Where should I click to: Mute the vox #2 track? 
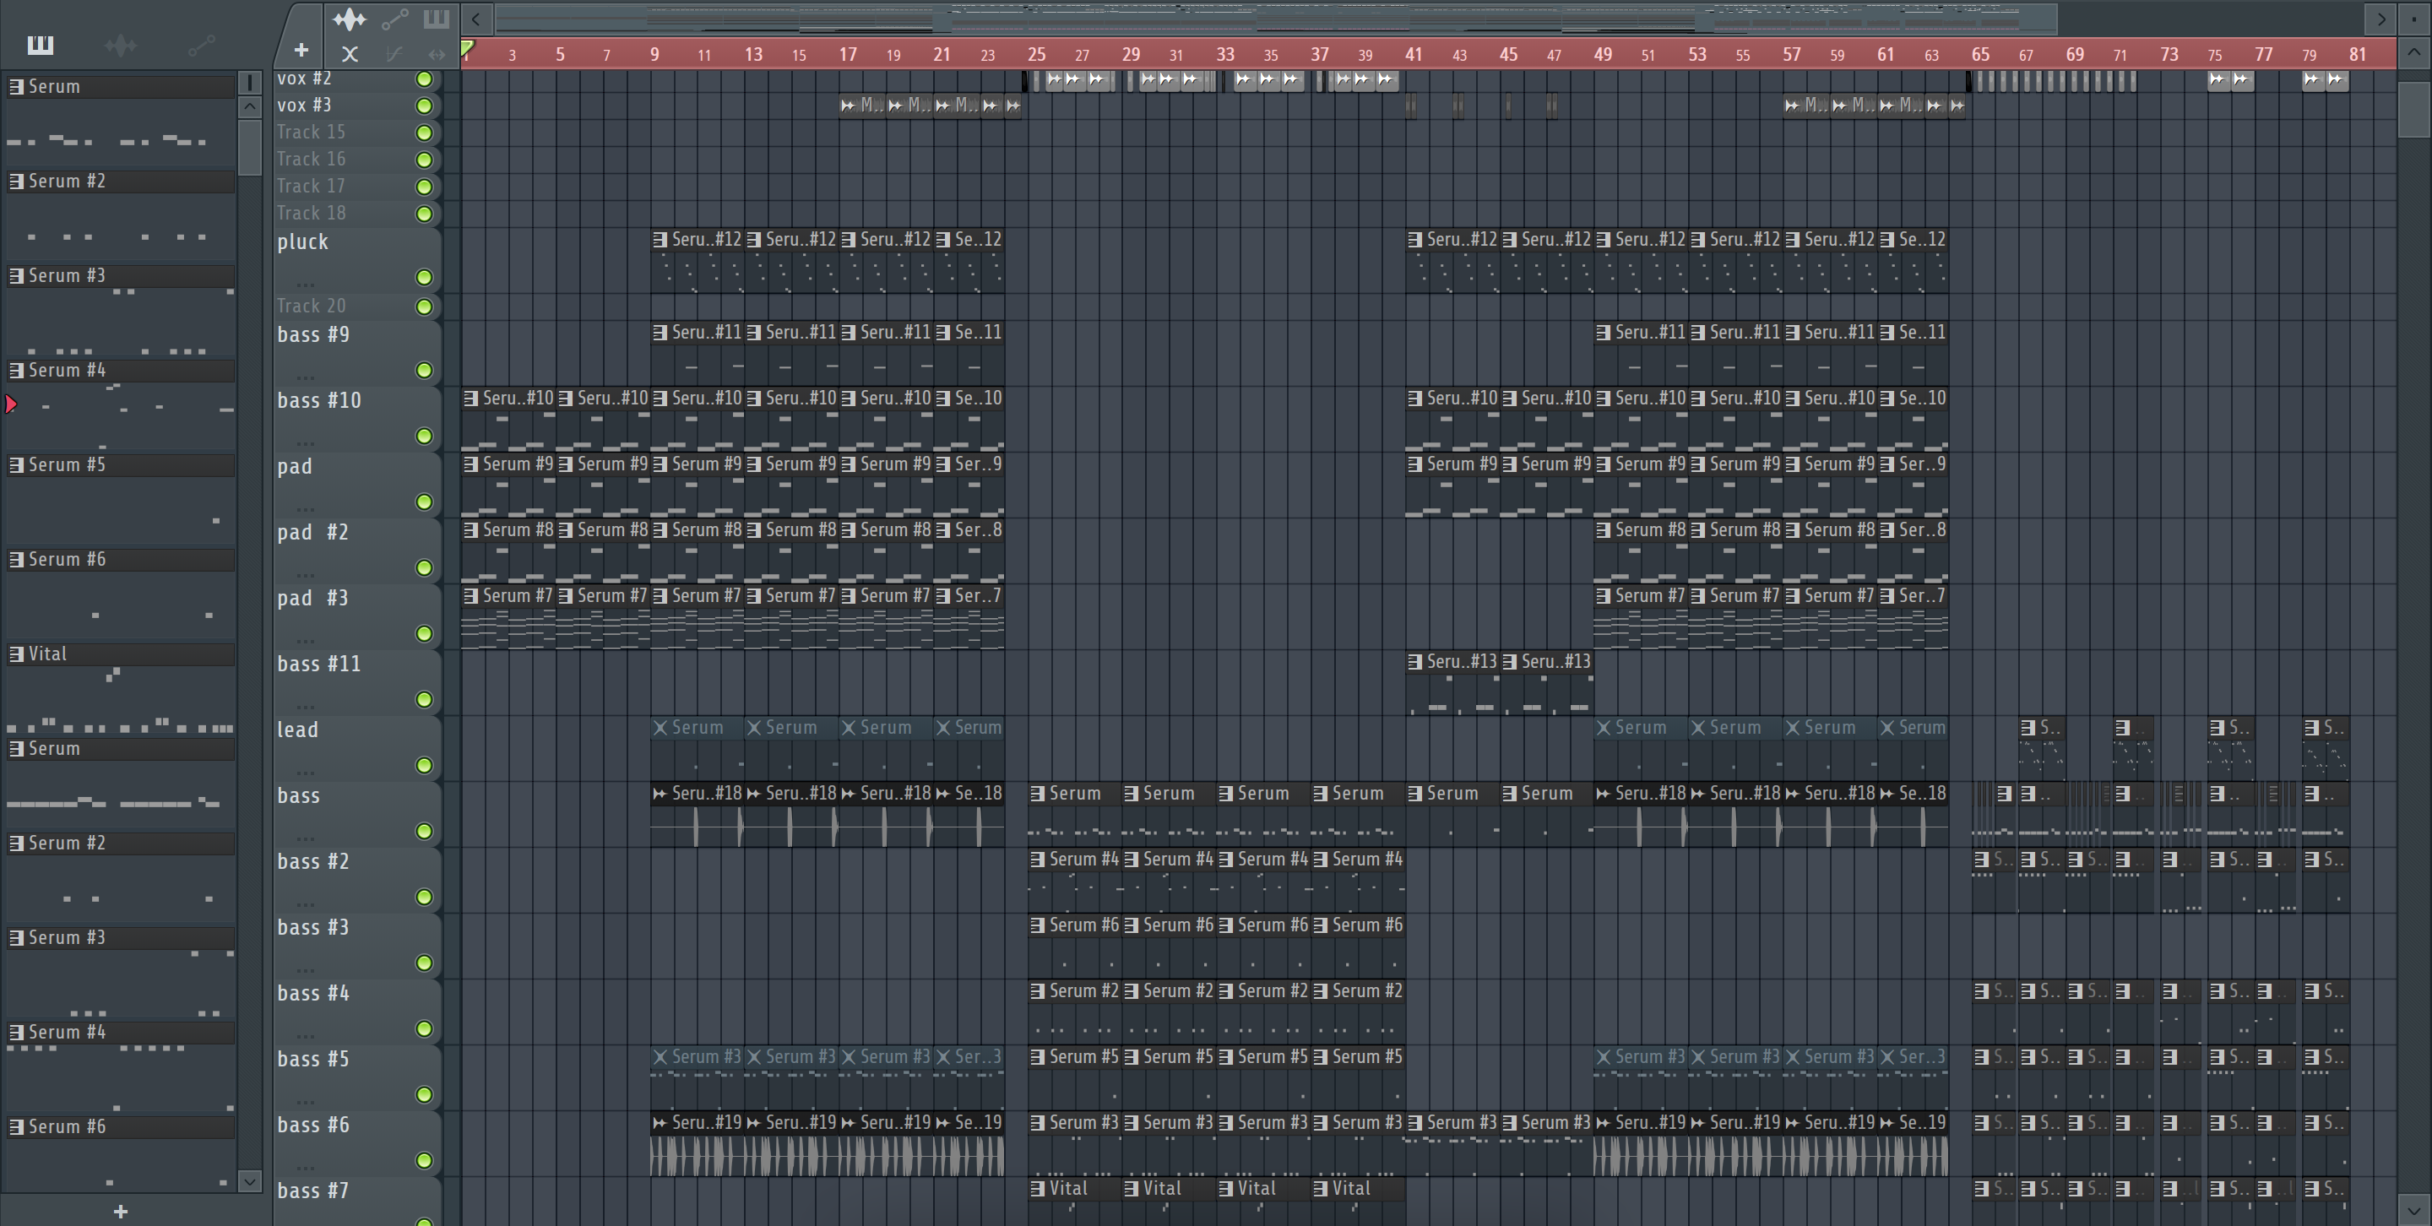[425, 79]
